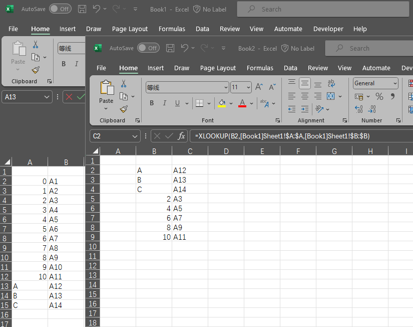
Task: Open Font dialog launcher in Book2
Action: (278, 120)
